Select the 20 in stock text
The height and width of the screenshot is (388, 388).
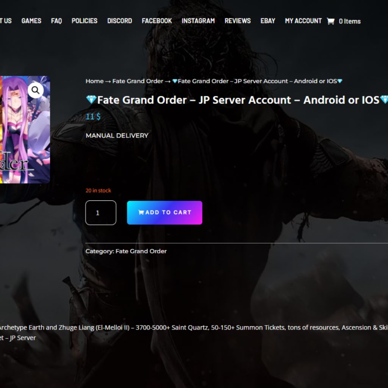click(x=98, y=191)
